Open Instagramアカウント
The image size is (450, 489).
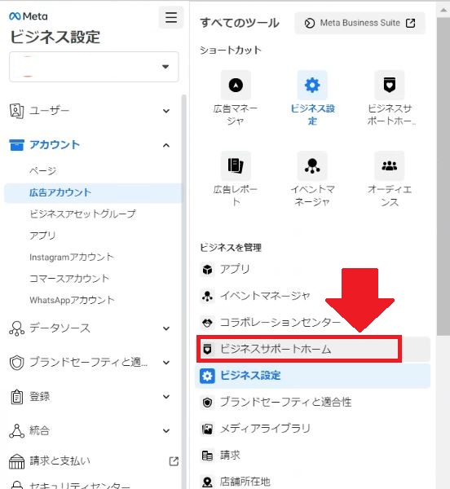click(x=72, y=257)
